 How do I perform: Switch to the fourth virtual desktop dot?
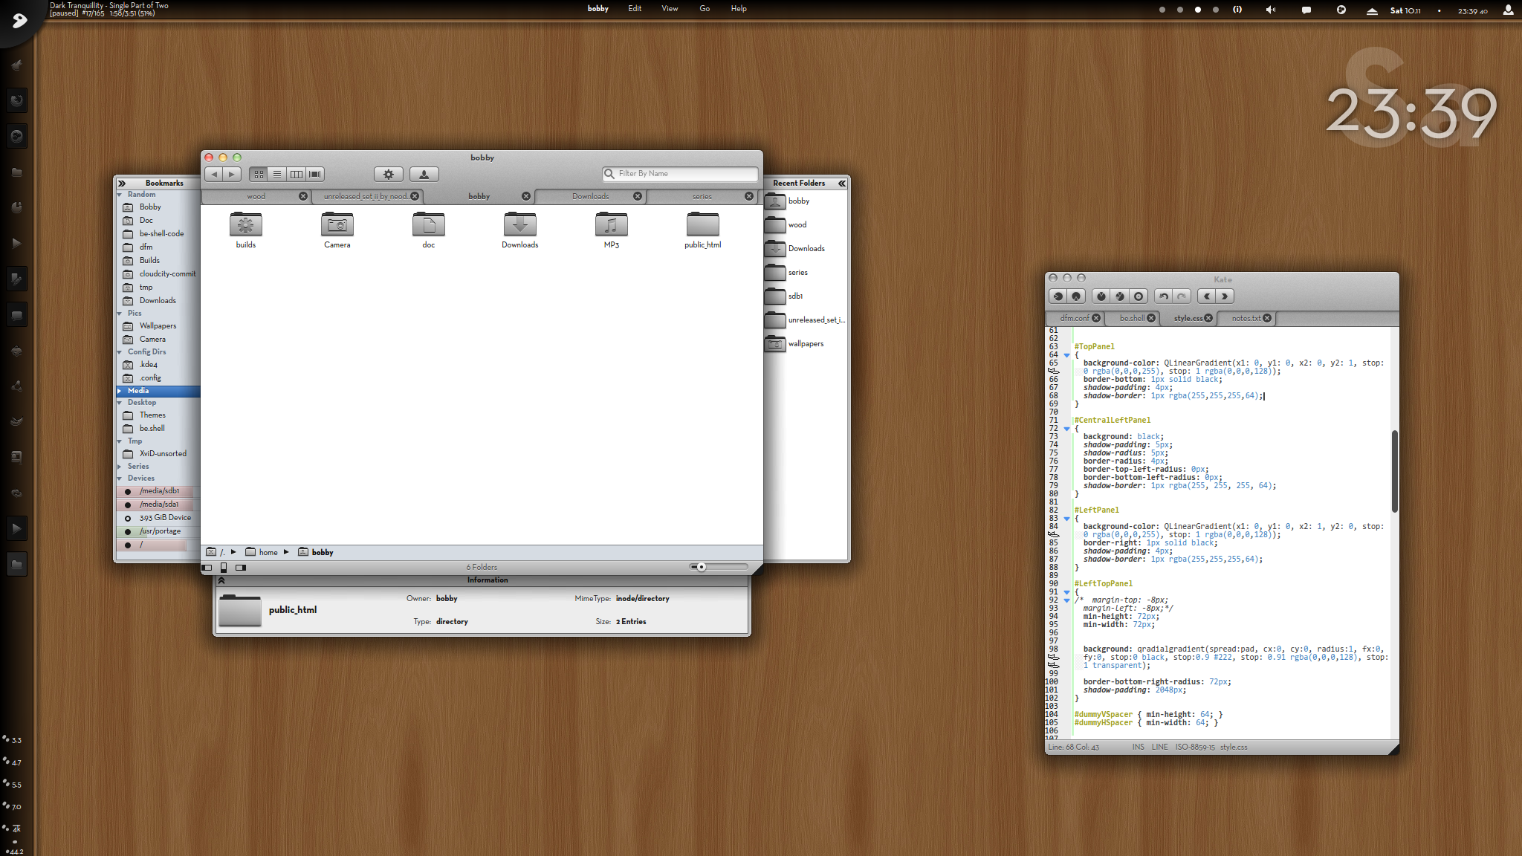coord(1215,10)
